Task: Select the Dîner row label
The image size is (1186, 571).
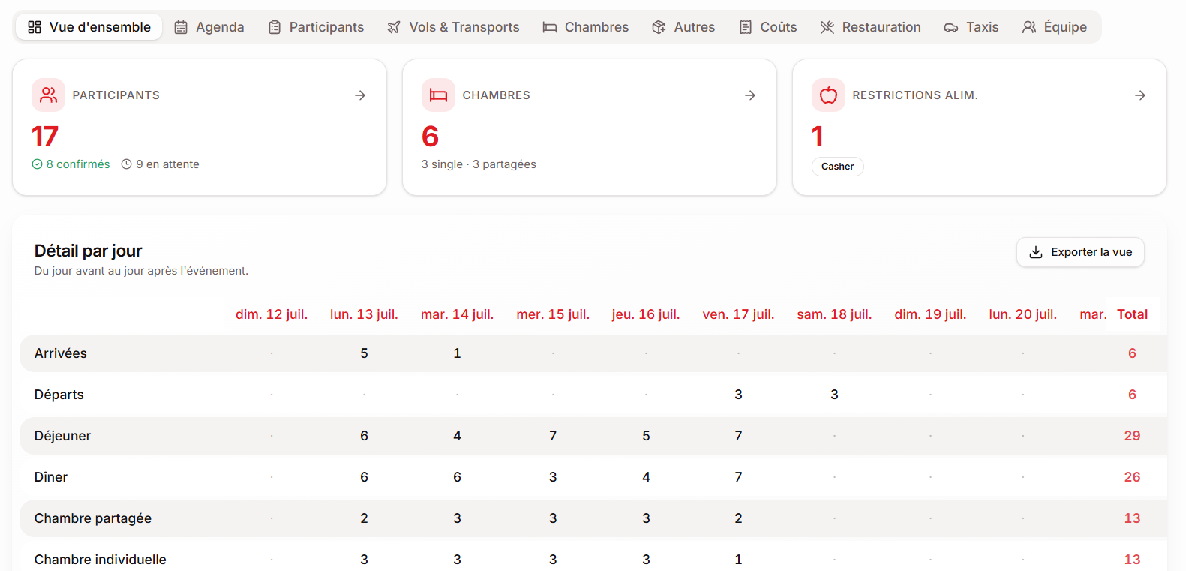Action: (x=51, y=477)
